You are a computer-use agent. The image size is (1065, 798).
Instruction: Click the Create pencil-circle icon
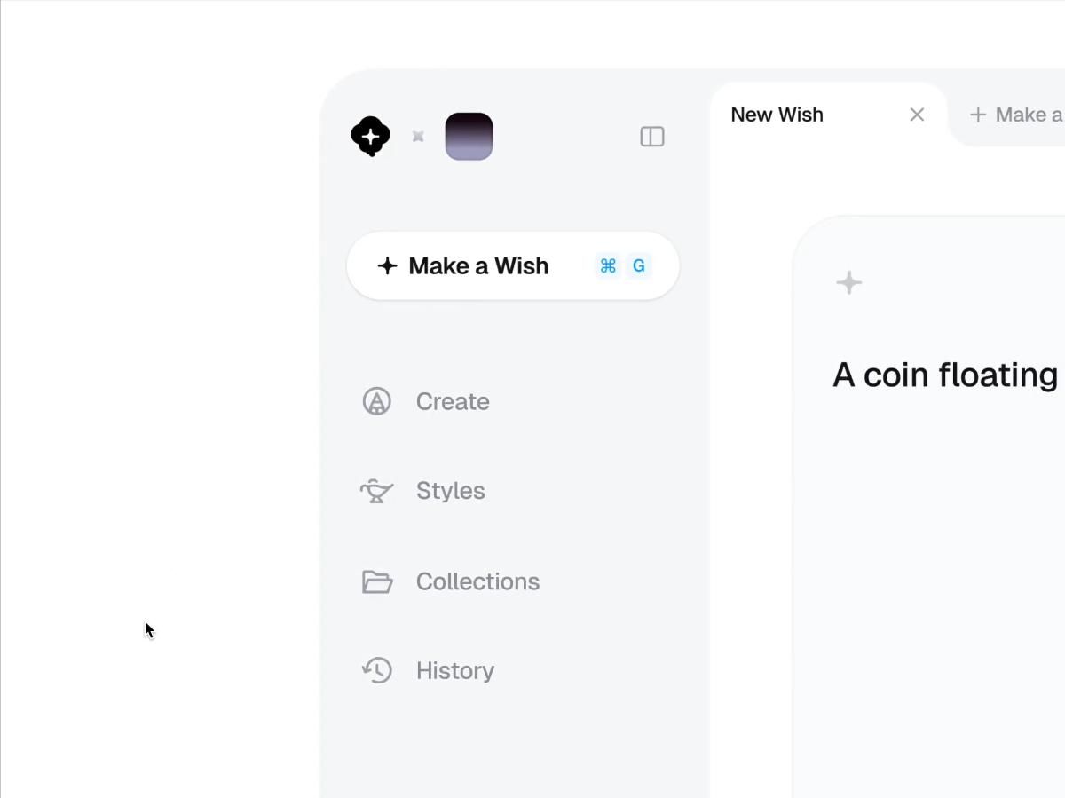(x=377, y=401)
